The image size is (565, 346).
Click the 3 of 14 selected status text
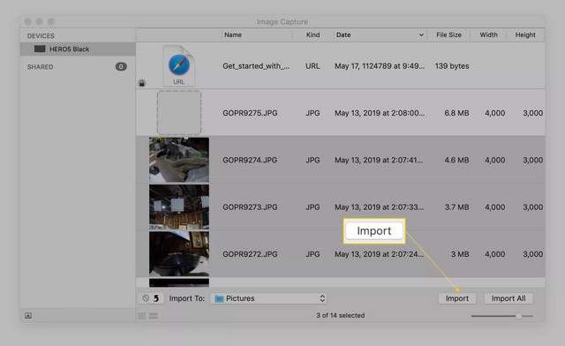[341, 315]
